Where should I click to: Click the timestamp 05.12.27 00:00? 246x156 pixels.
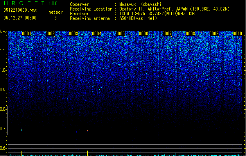[x=20, y=18]
